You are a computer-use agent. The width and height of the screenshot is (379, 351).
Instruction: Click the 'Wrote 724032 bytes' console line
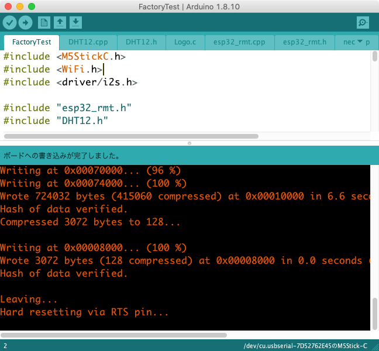click(x=185, y=197)
